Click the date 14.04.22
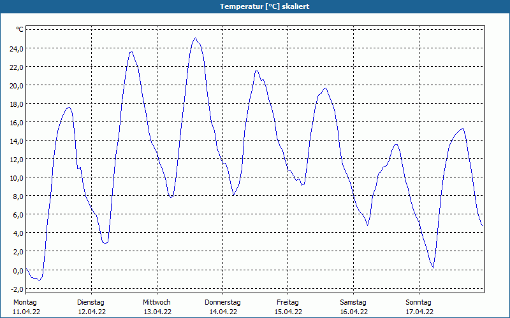 click(222, 312)
